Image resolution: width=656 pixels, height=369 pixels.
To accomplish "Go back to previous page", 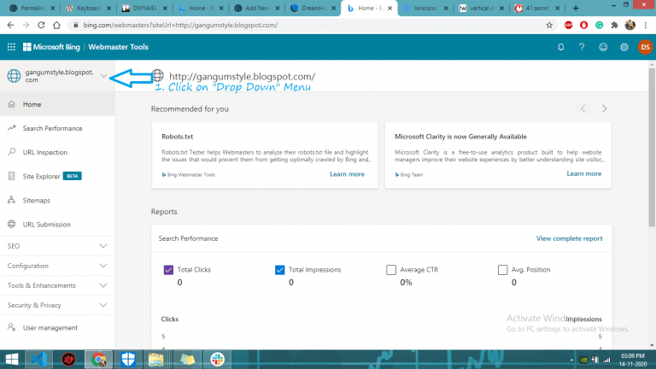I will (x=10, y=25).
